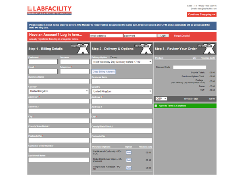Add Certificate of Conformity option
Screen dimensions: 242x181
(129, 152)
